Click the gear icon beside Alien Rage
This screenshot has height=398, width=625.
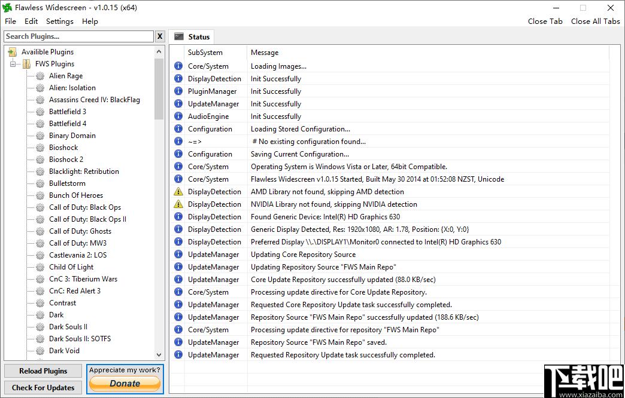[40, 76]
